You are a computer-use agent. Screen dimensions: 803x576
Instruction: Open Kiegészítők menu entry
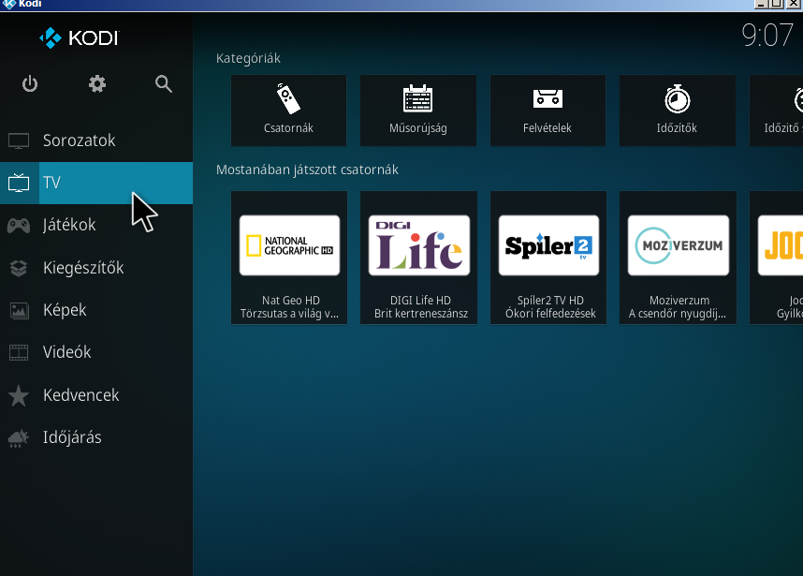pyautogui.click(x=96, y=268)
